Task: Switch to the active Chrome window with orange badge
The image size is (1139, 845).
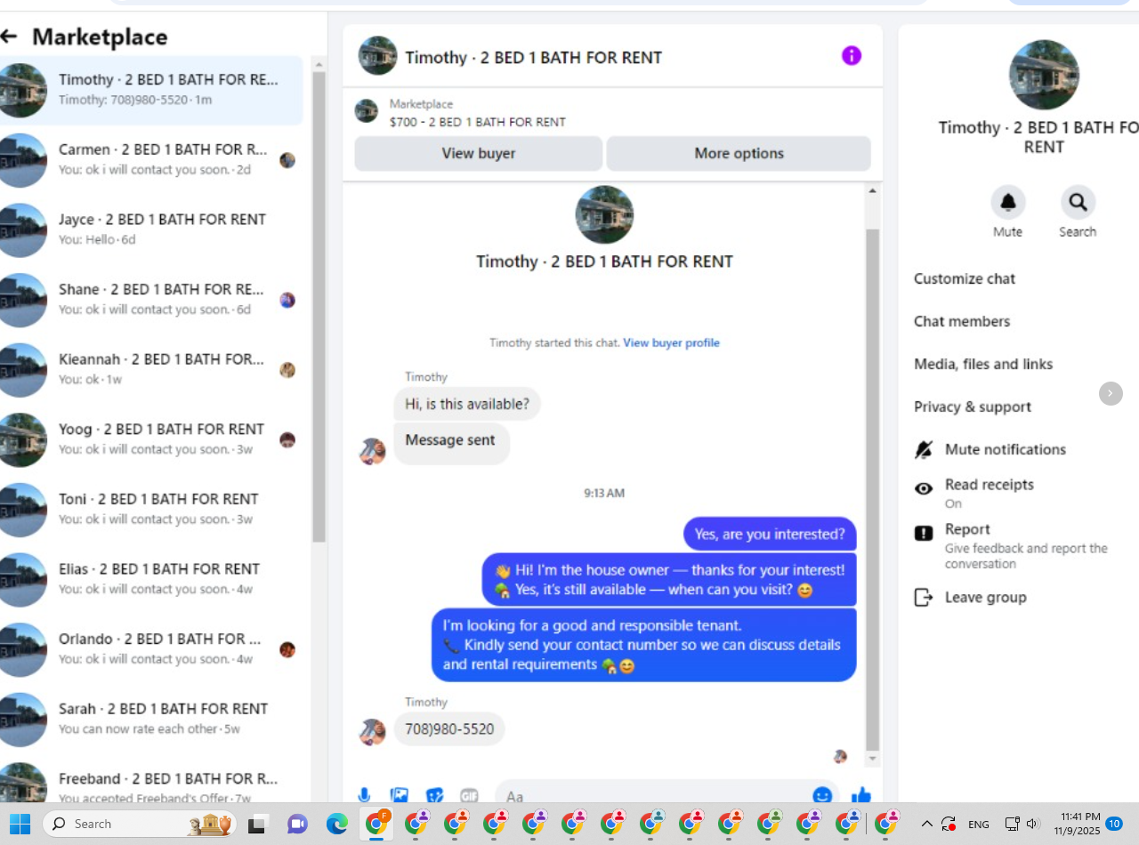Action: point(377,824)
